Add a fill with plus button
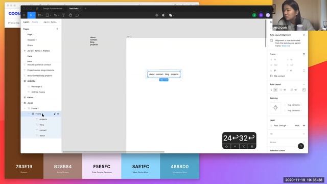327x184 pixels. 304,134
